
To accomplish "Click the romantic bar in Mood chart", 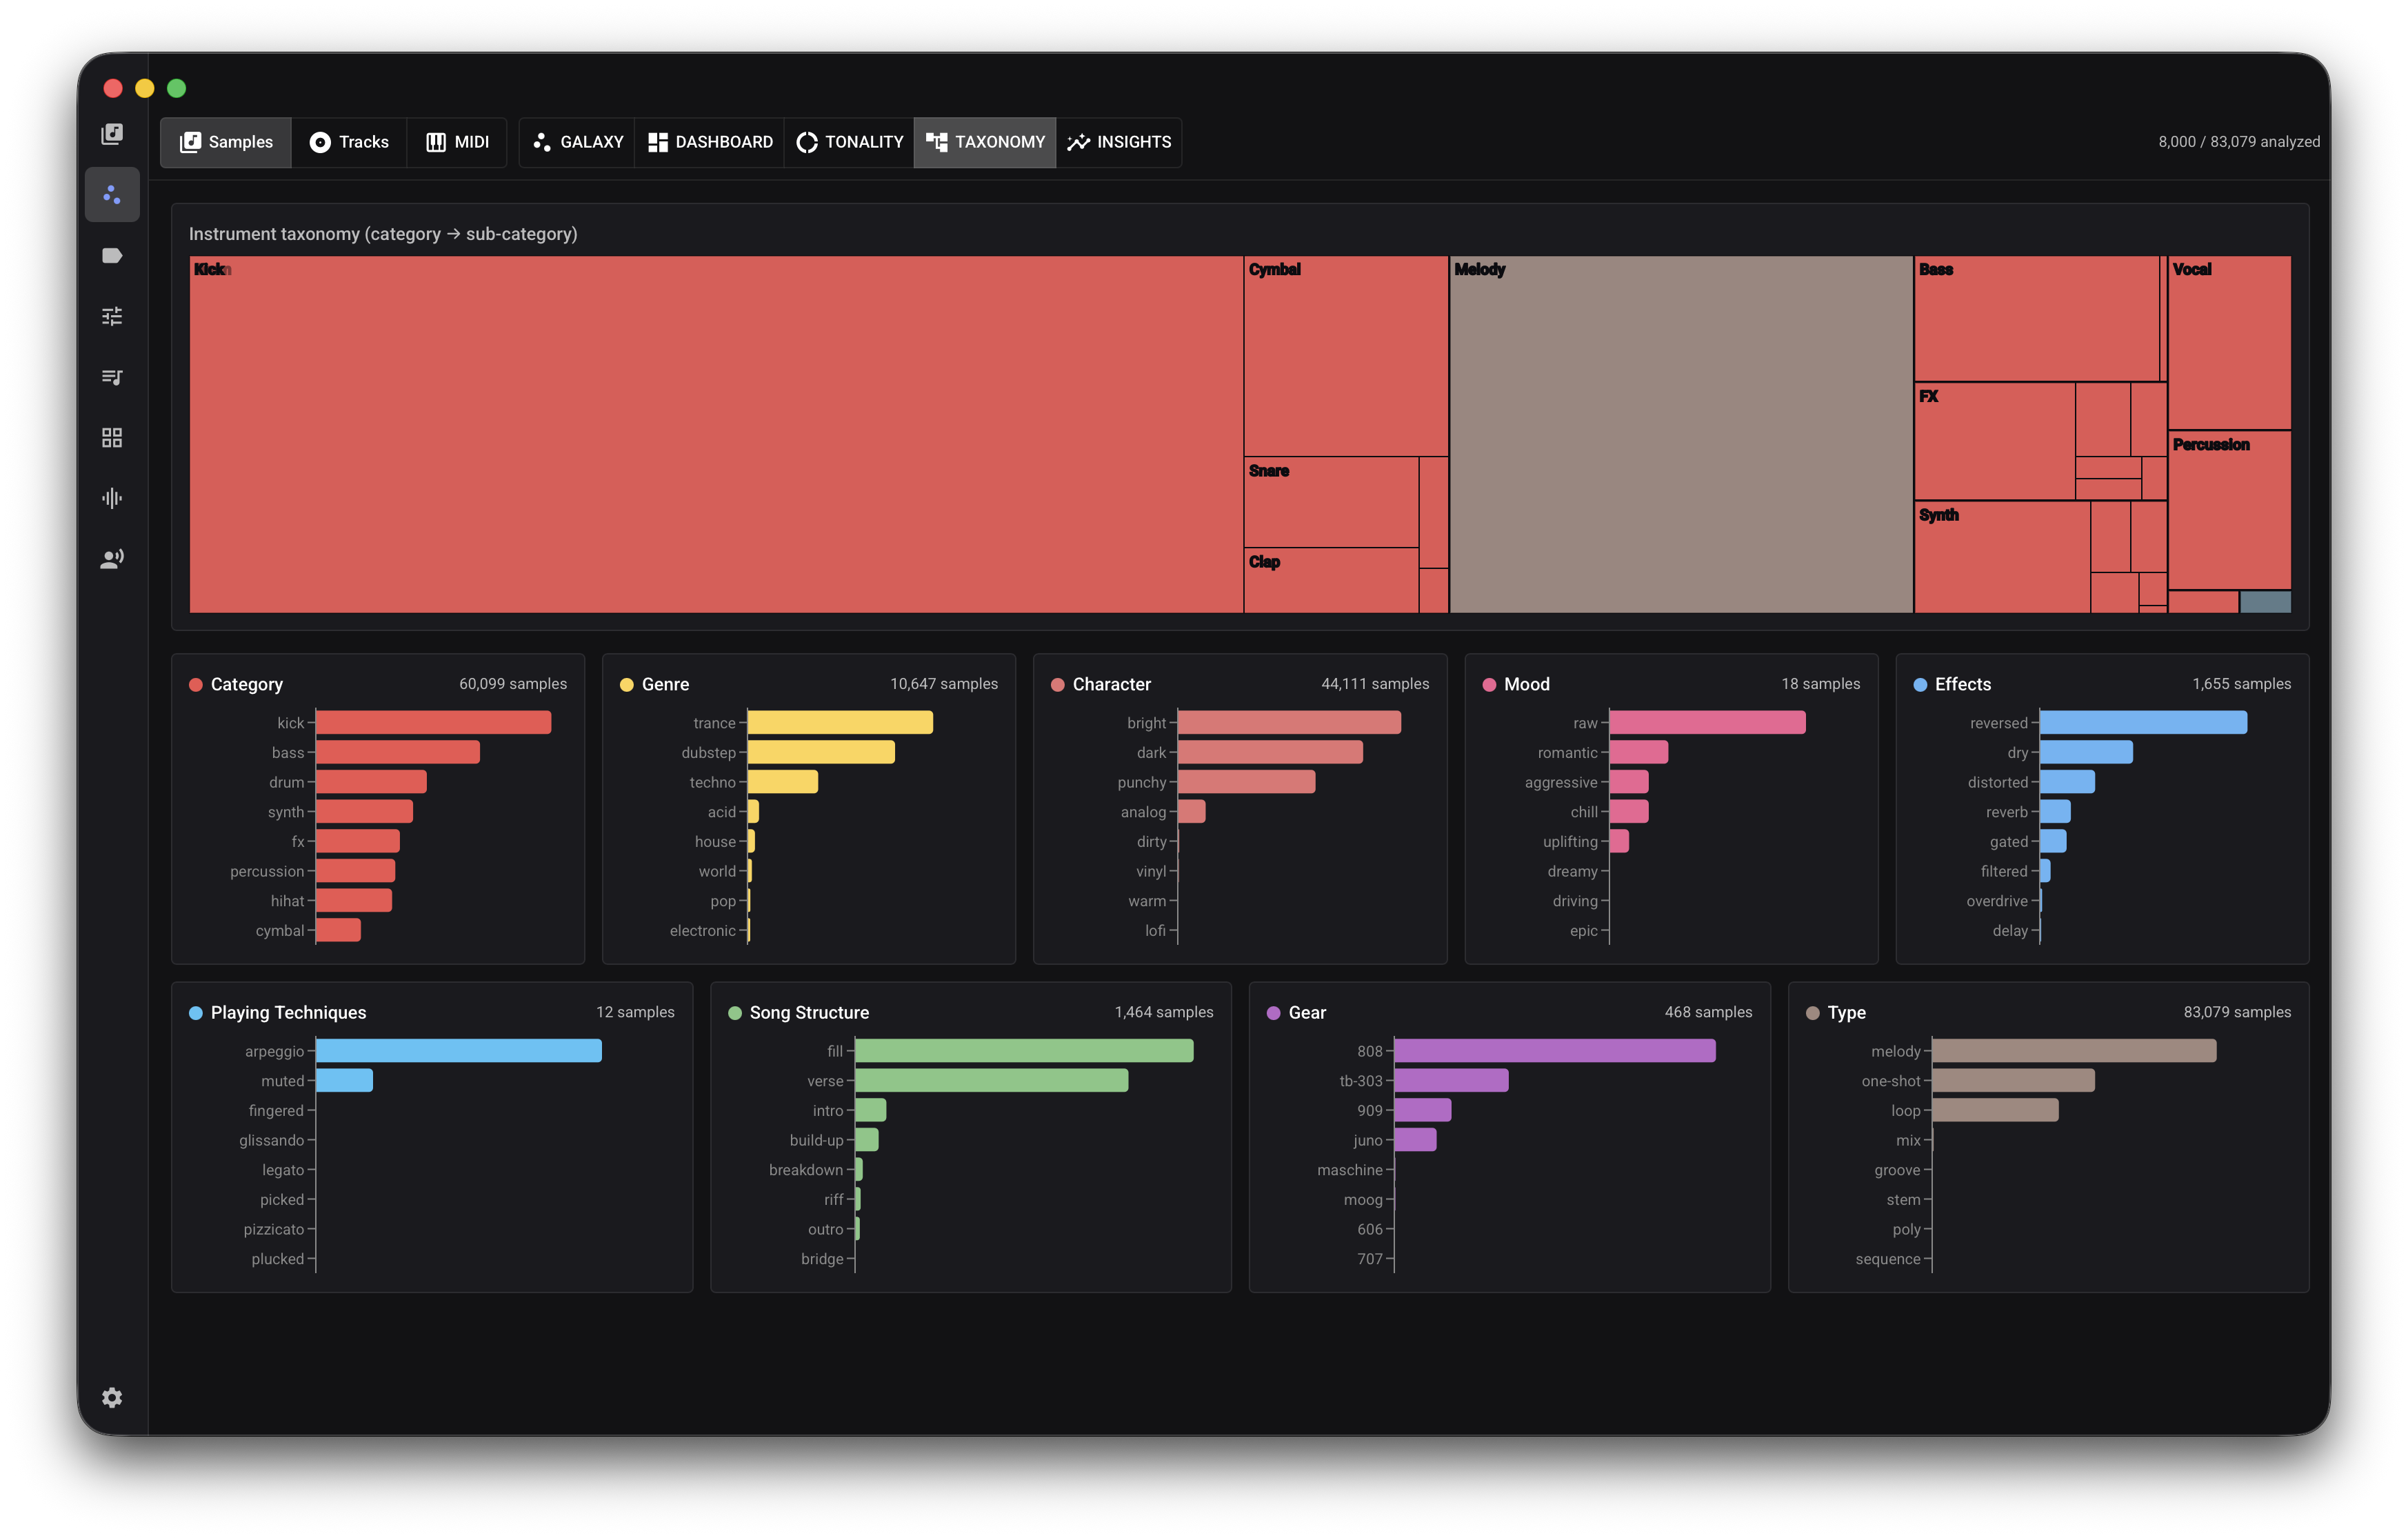I will [x=1639, y=752].
